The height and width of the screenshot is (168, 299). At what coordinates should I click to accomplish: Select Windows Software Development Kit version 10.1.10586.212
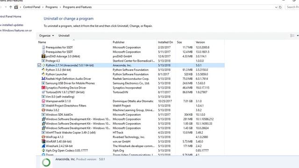[131, 119]
